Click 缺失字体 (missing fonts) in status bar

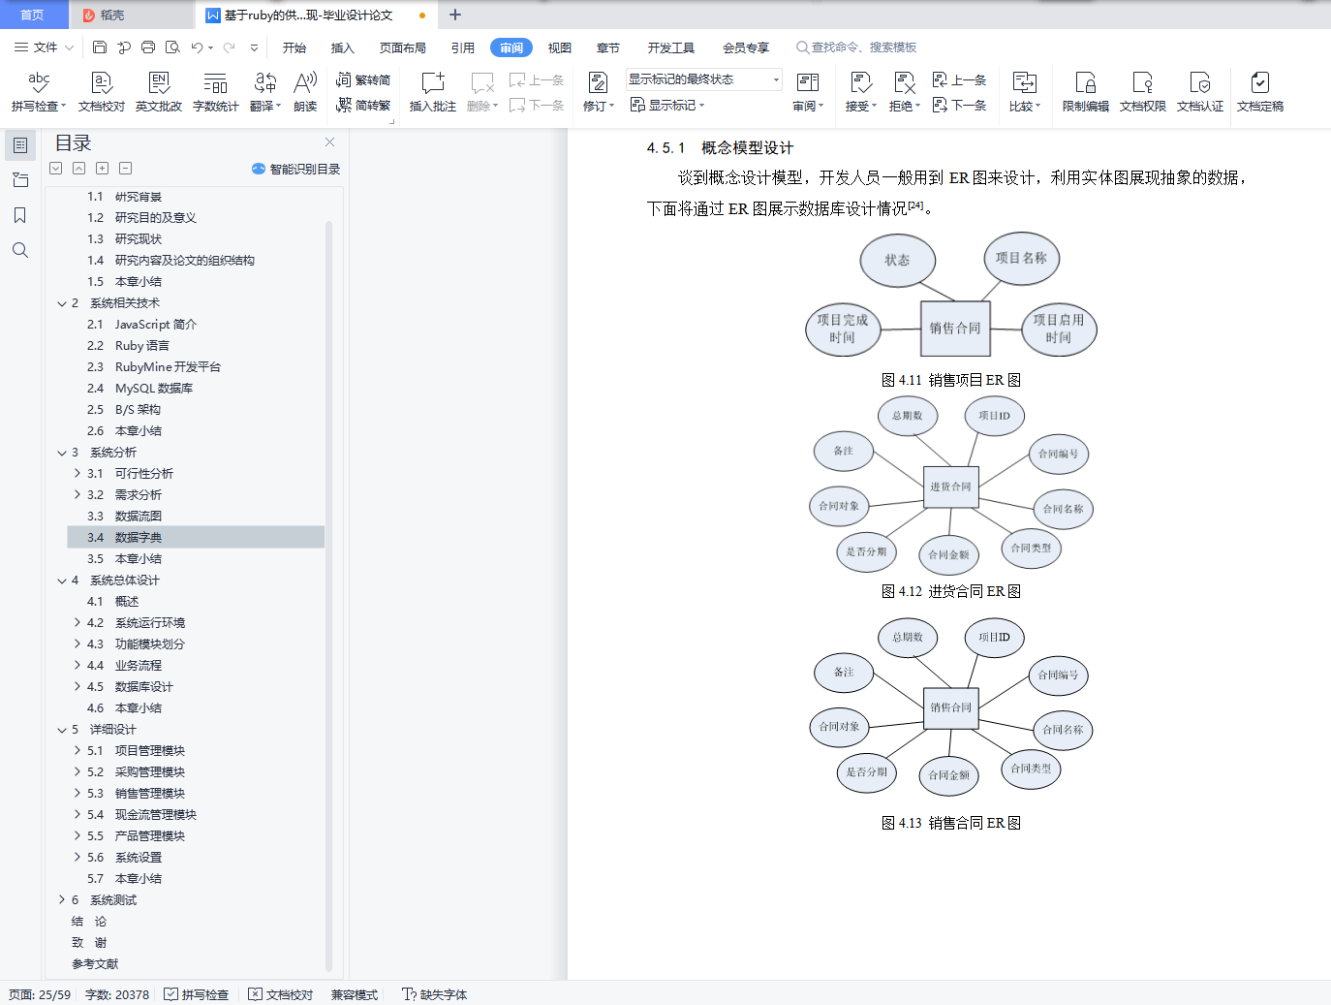435,994
